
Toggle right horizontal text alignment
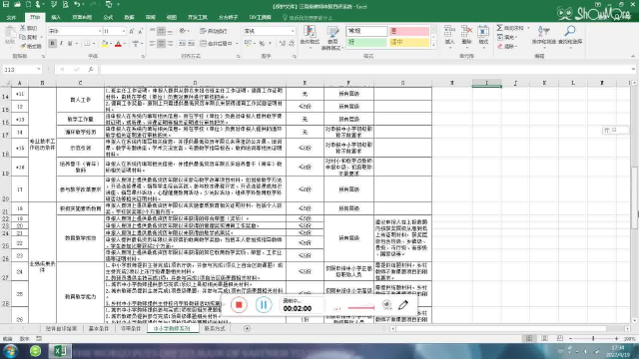170,43
